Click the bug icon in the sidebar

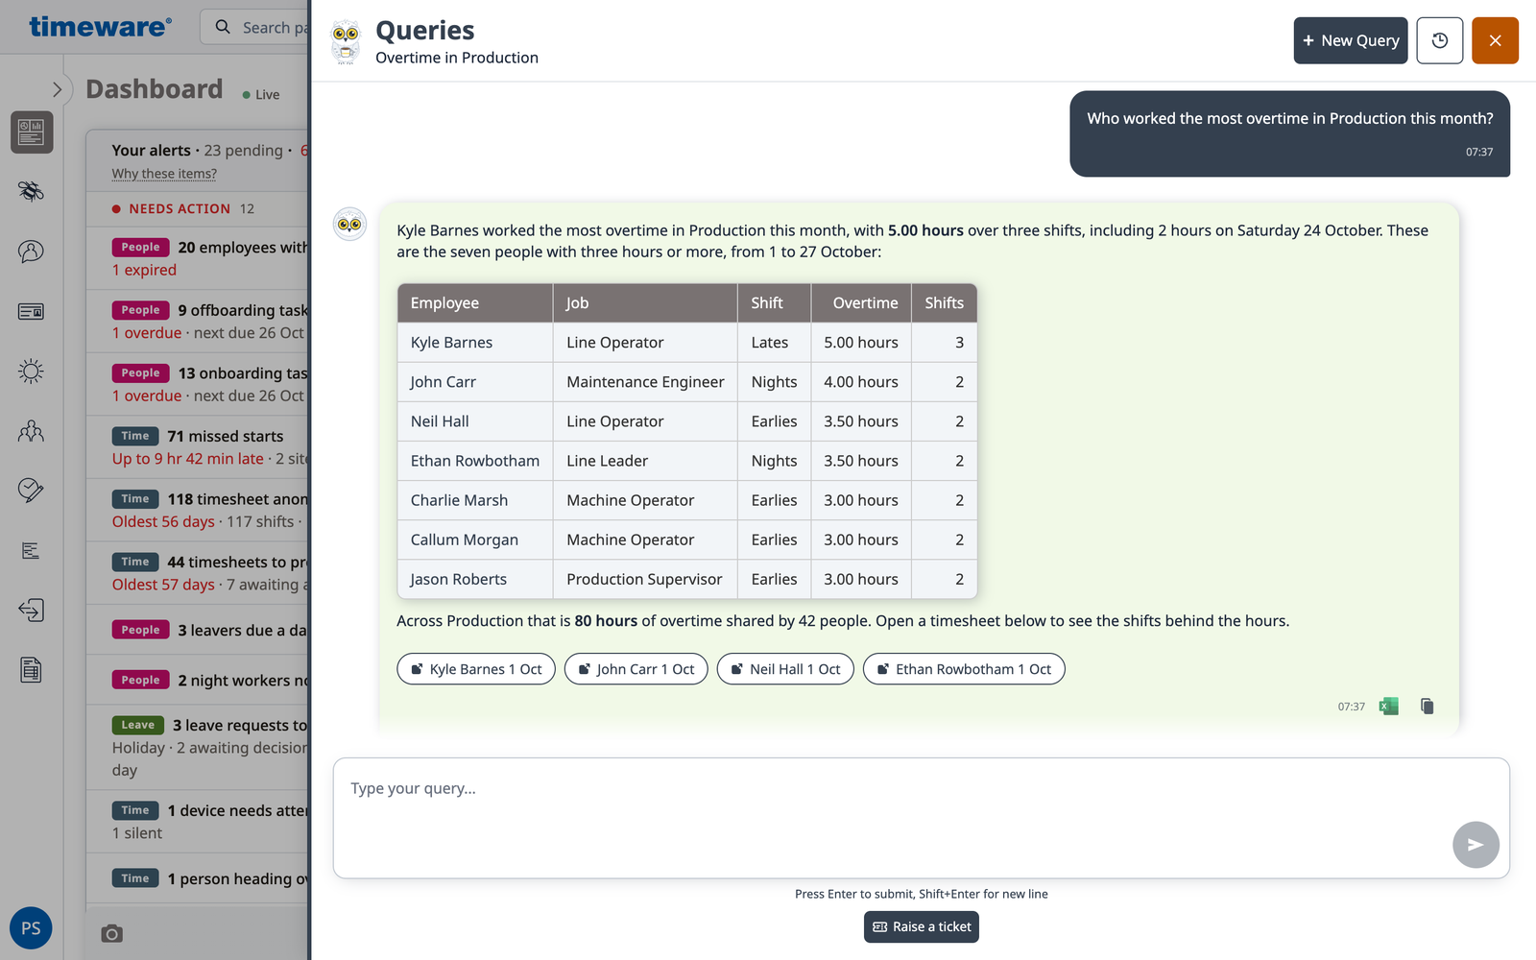[32, 191]
